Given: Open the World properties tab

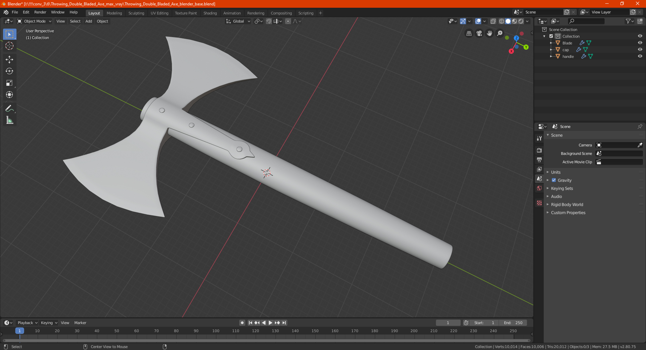Looking at the screenshot, I should point(539,188).
